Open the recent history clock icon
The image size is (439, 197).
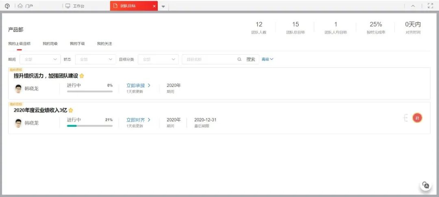click(x=7, y=6)
